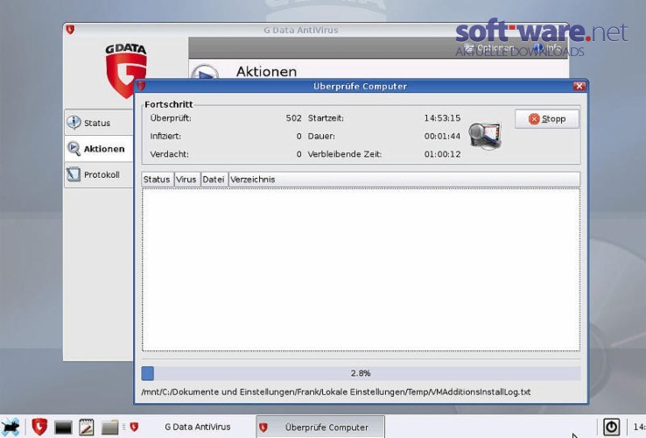Click the Dauer value 00:01:44

point(442,136)
